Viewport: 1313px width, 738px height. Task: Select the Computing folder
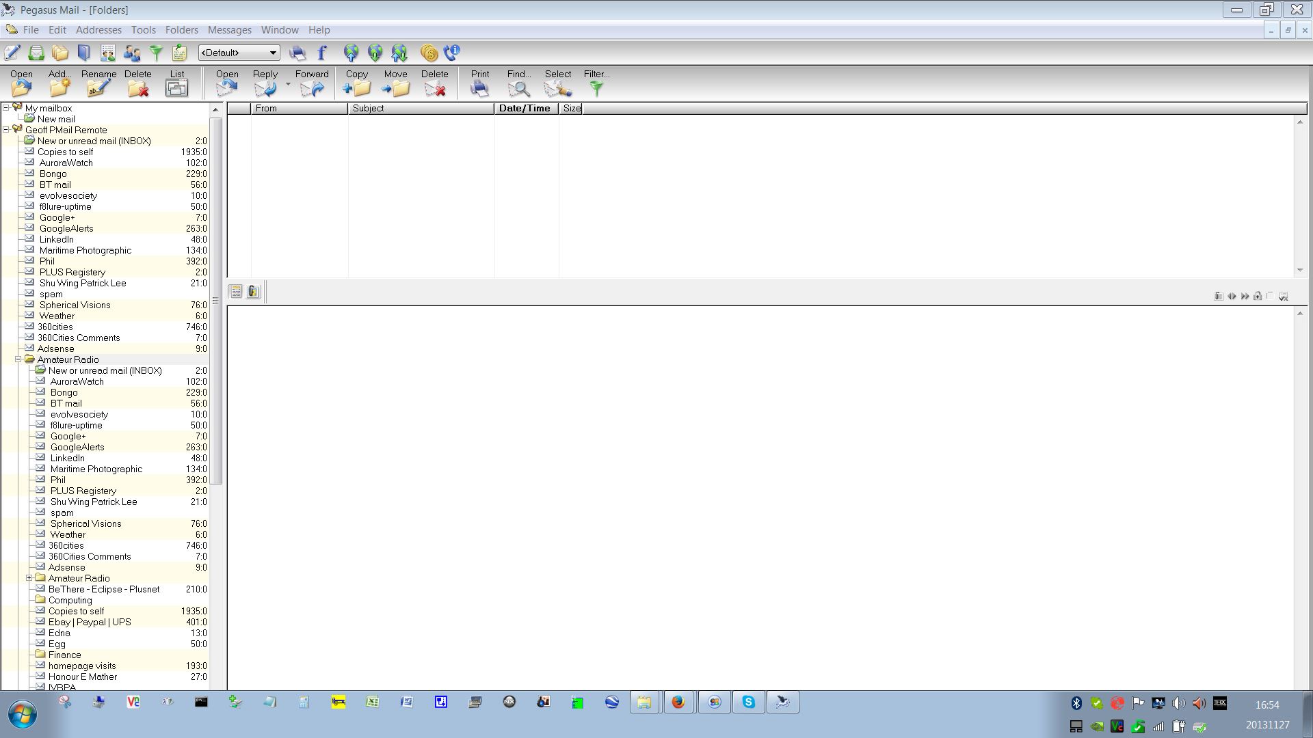click(70, 600)
